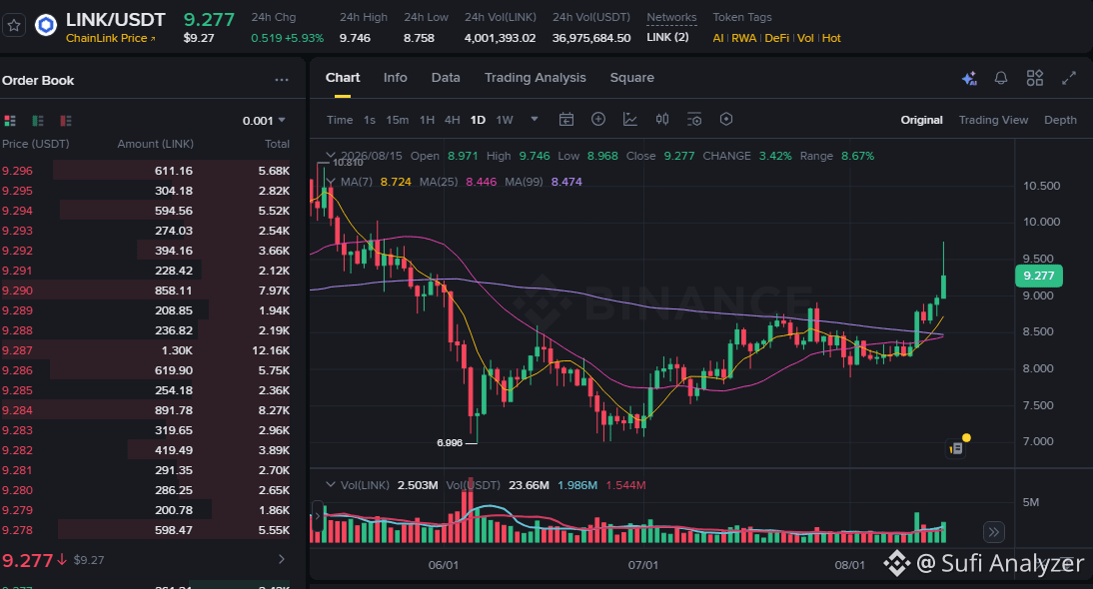Click the last price 9.277 in order book
This screenshot has width=1093, height=589.
[28, 560]
